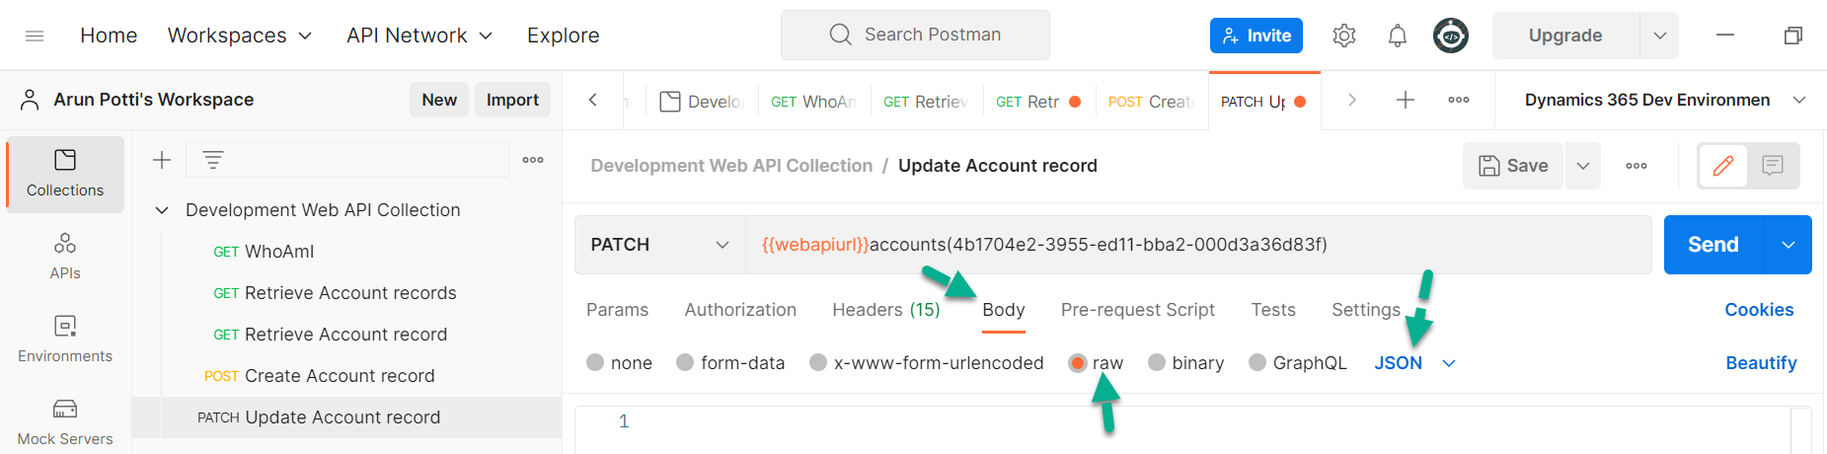Open the JSON format dropdown
Screen dimensions: 1827x454
(1415, 363)
